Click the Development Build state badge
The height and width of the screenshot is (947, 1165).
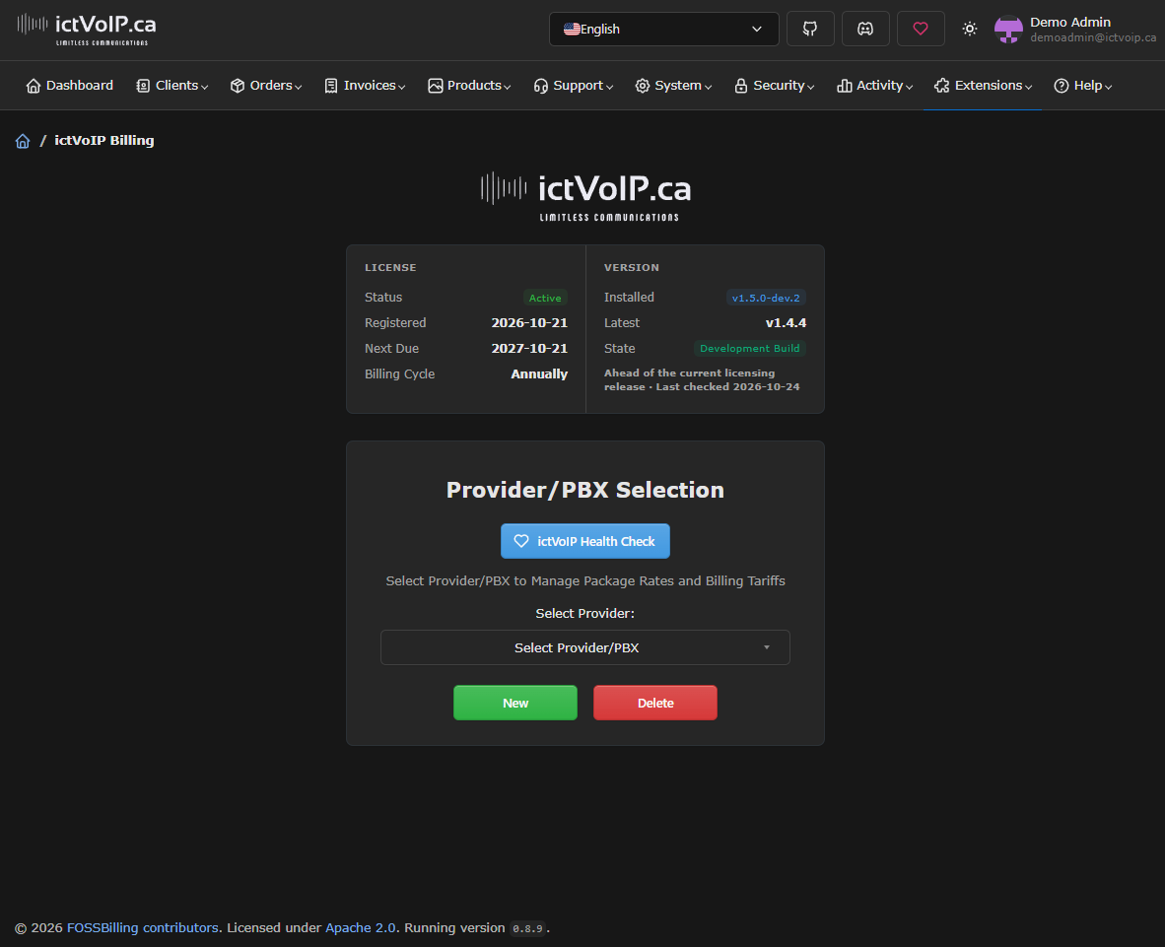tap(749, 348)
